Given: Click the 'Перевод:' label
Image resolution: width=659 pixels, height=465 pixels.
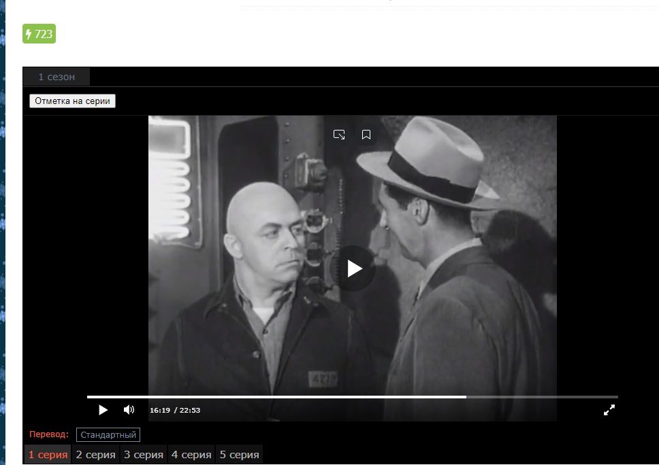Looking at the screenshot, I should point(49,434).
